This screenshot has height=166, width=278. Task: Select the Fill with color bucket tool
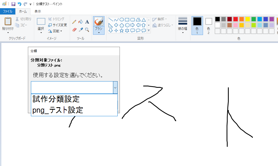[x=80, y=21]
